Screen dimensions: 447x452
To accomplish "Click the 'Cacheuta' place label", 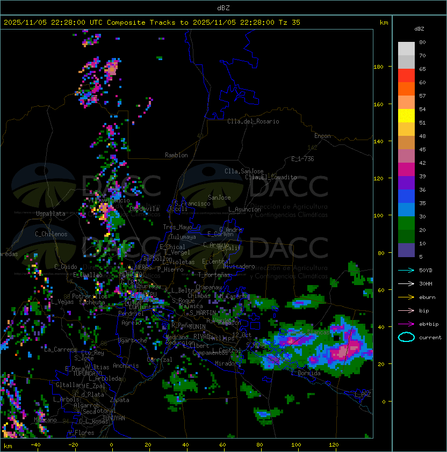I will [92, 302].
